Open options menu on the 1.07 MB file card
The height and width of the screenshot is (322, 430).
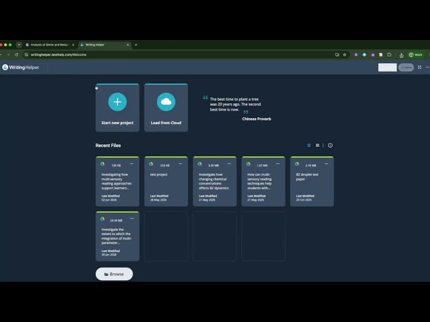[x=277, y=164]
